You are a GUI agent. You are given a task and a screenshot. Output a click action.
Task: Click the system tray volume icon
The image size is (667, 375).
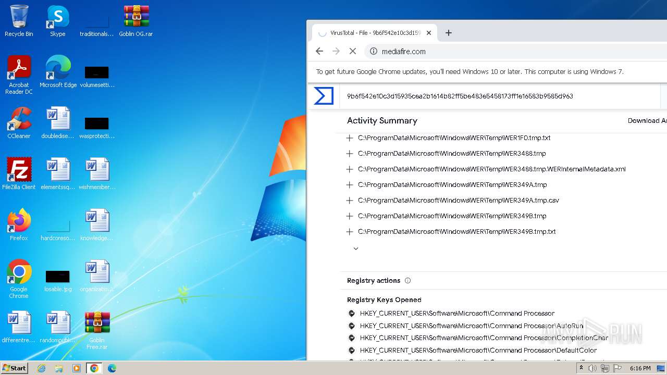tap(592, 368)
